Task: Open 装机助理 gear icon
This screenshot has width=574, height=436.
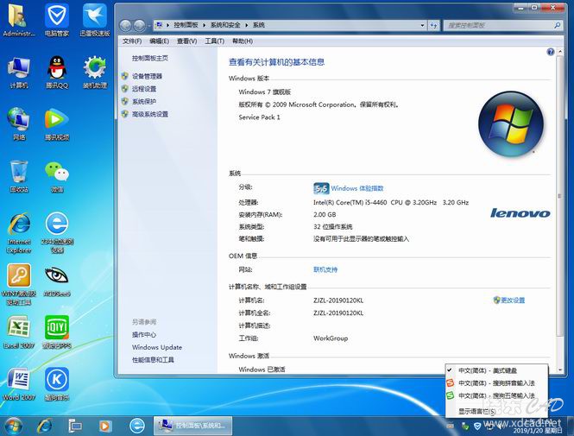Action: (x=94, y=73)
